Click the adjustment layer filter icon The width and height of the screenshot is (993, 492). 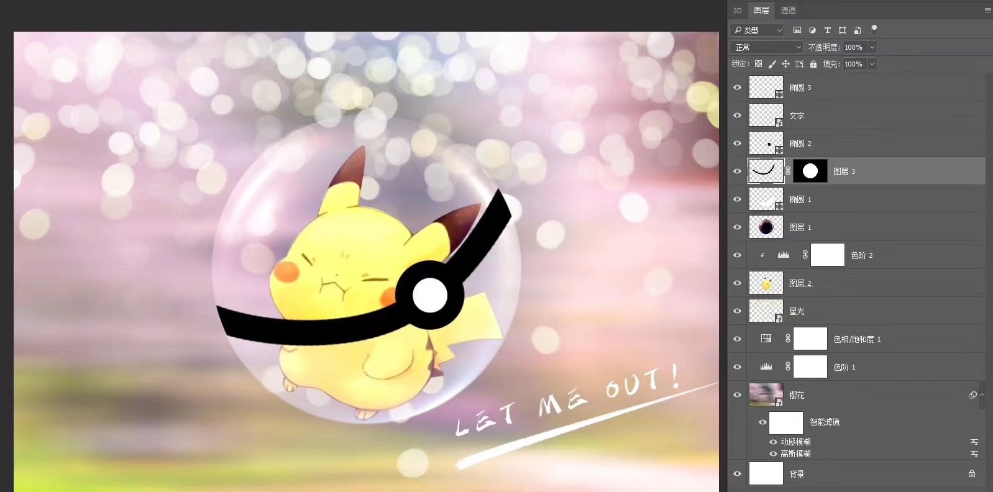pyautogui.click(x=812, y=30)
